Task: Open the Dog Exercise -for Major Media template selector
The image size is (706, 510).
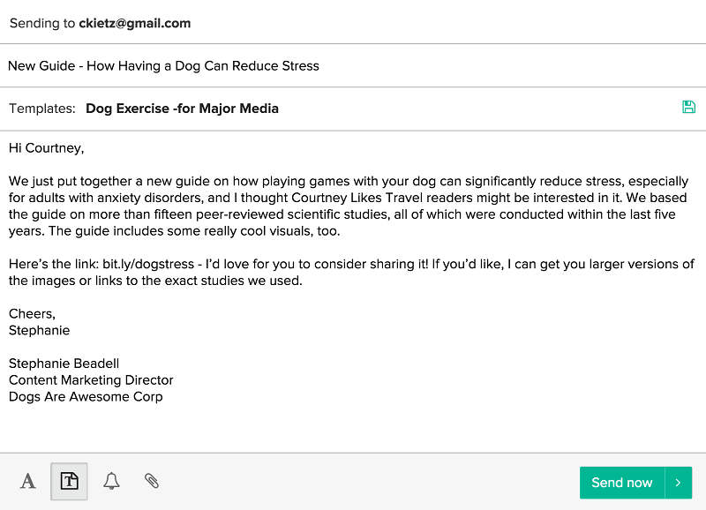Action: pyautogui.click(x=182, y=109)
